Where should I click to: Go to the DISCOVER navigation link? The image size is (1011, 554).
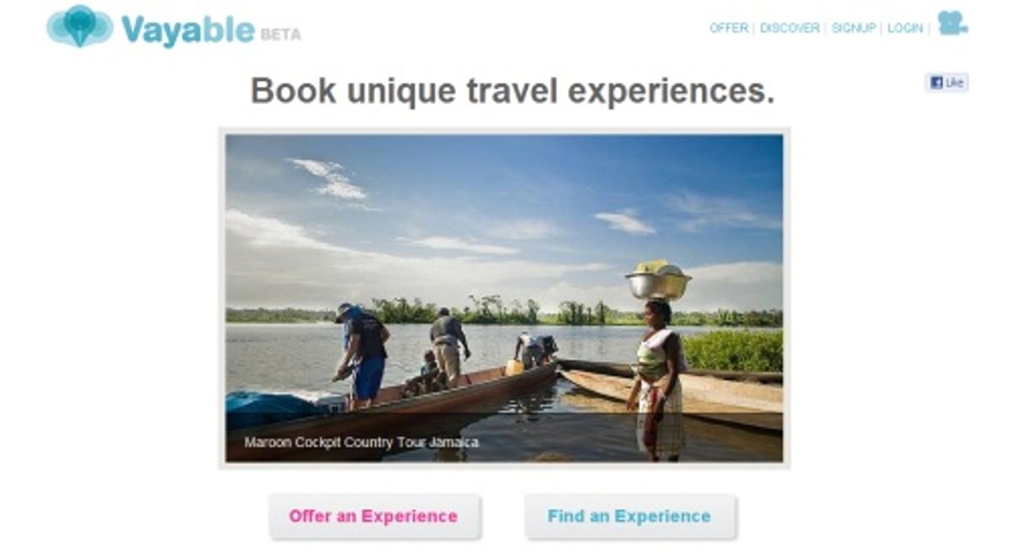click(789, 28)
